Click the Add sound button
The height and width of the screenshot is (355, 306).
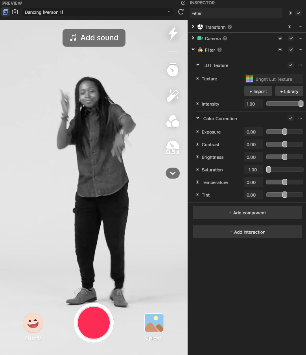(94, 38)
